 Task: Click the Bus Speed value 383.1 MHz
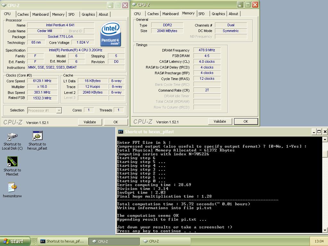coord(42,92)
